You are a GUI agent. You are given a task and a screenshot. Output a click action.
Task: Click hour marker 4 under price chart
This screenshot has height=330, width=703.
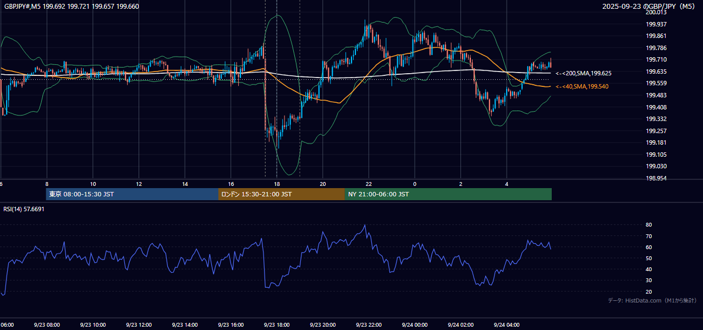click(x=507, y=184)
